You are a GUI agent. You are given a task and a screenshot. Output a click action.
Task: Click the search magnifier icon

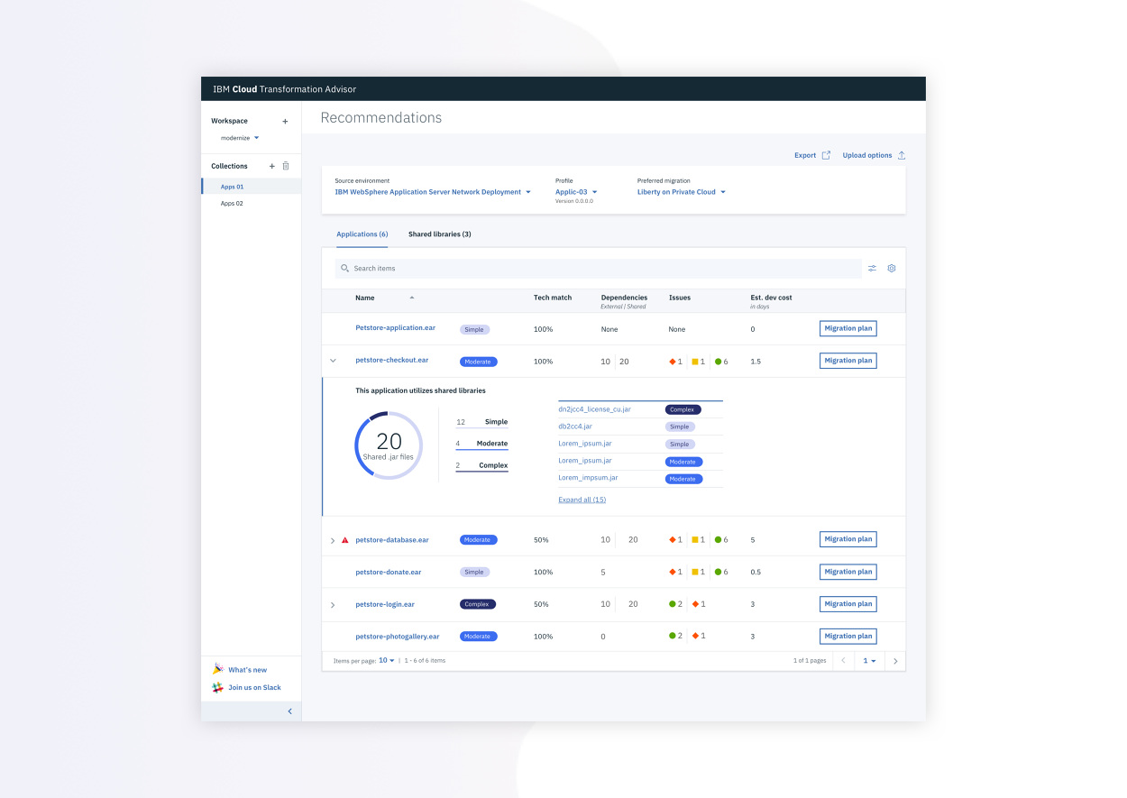[345, 268]
